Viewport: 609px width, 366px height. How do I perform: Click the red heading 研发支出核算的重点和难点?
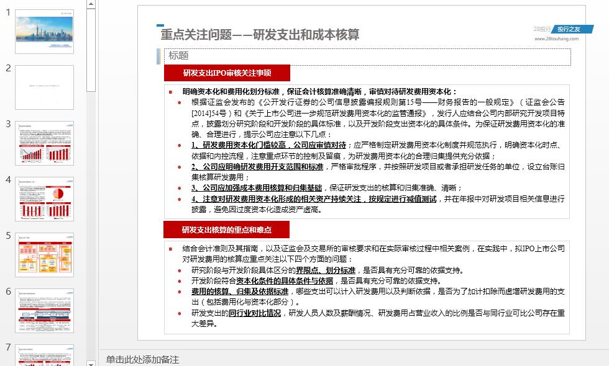pos(226,230)
